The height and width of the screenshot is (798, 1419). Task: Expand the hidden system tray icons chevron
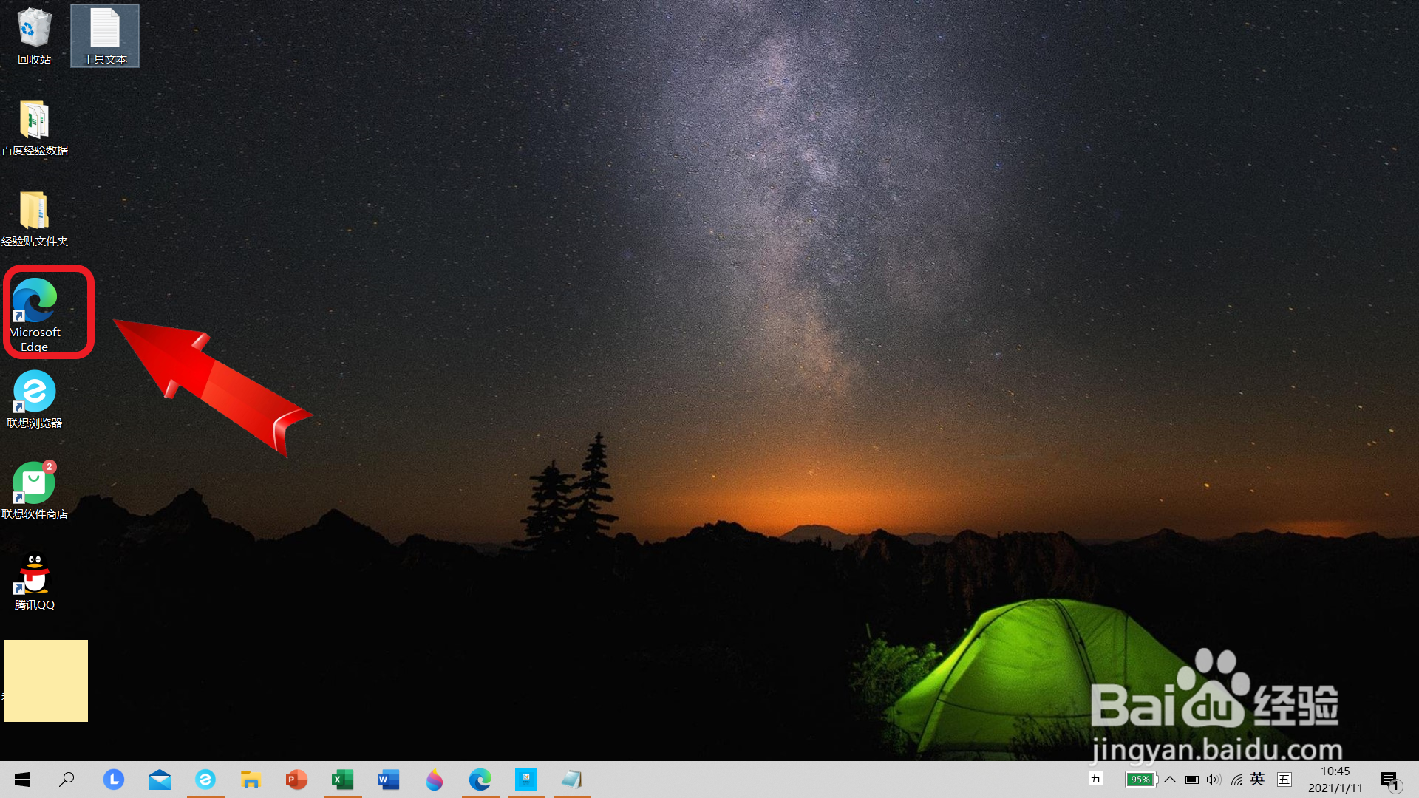point(1170,780)
